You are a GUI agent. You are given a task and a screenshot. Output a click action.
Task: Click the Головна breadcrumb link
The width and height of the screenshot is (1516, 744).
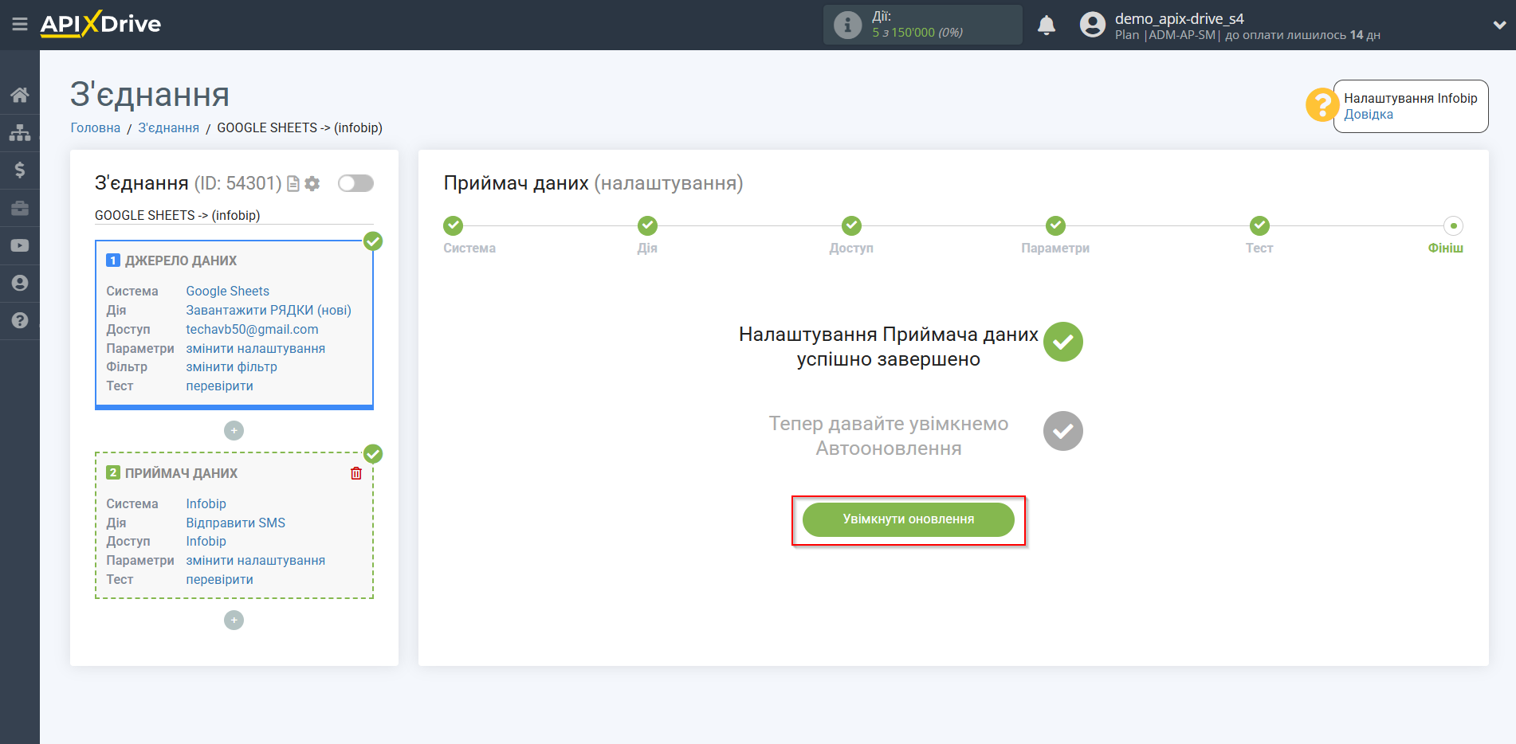coord(96,127)
